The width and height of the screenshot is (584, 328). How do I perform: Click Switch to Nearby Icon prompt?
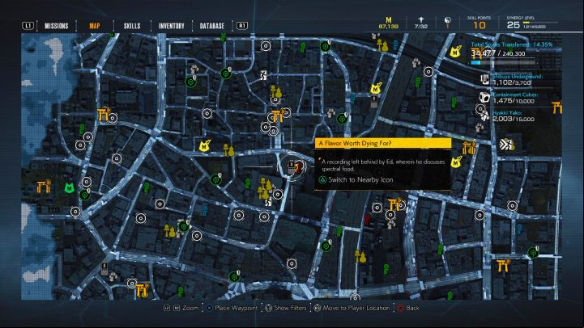click(356, 180)
